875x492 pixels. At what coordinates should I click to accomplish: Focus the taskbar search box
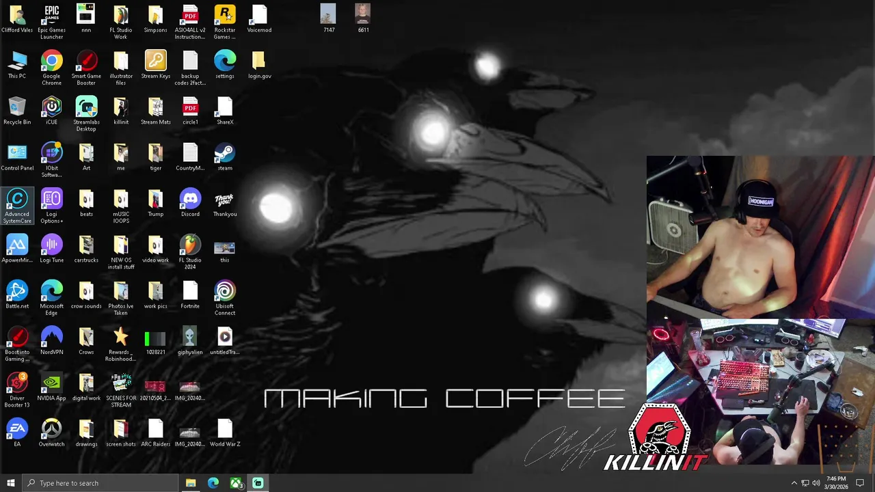(x=100, y=483)
